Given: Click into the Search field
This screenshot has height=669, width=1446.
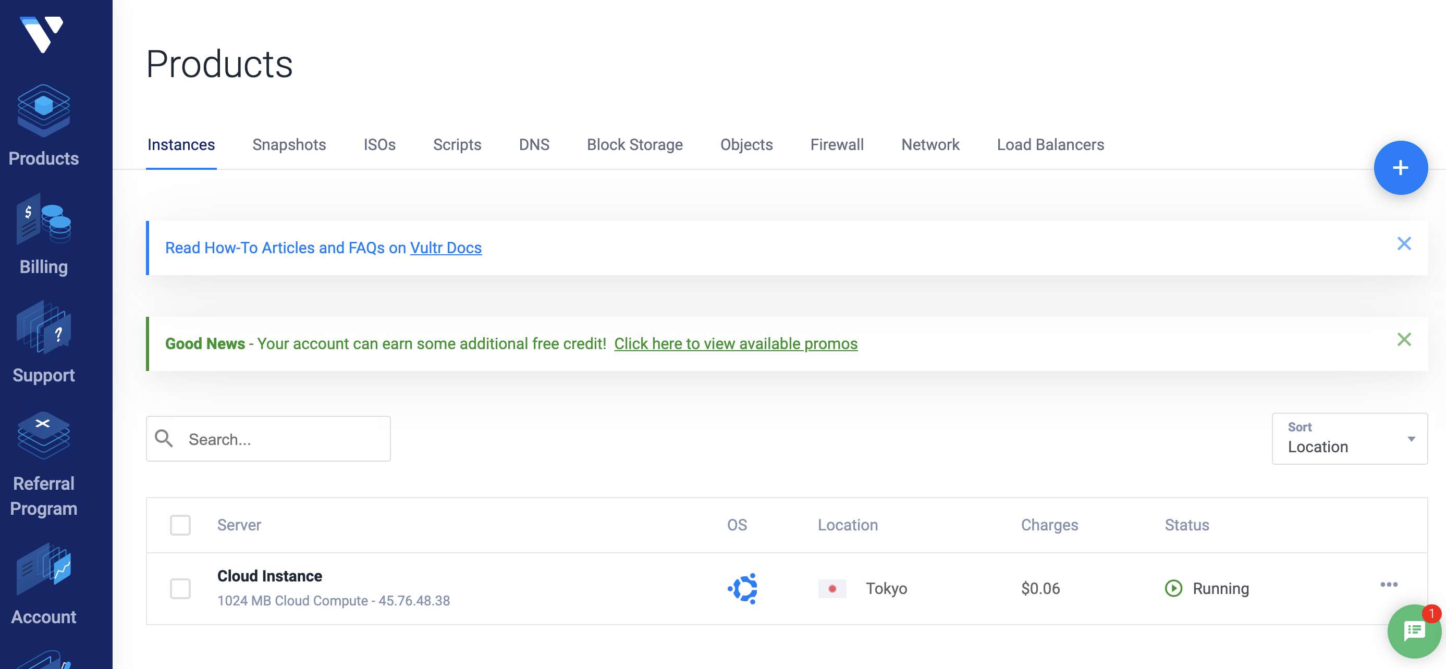Looking at the screenshot, I should [x=280, y=439].
